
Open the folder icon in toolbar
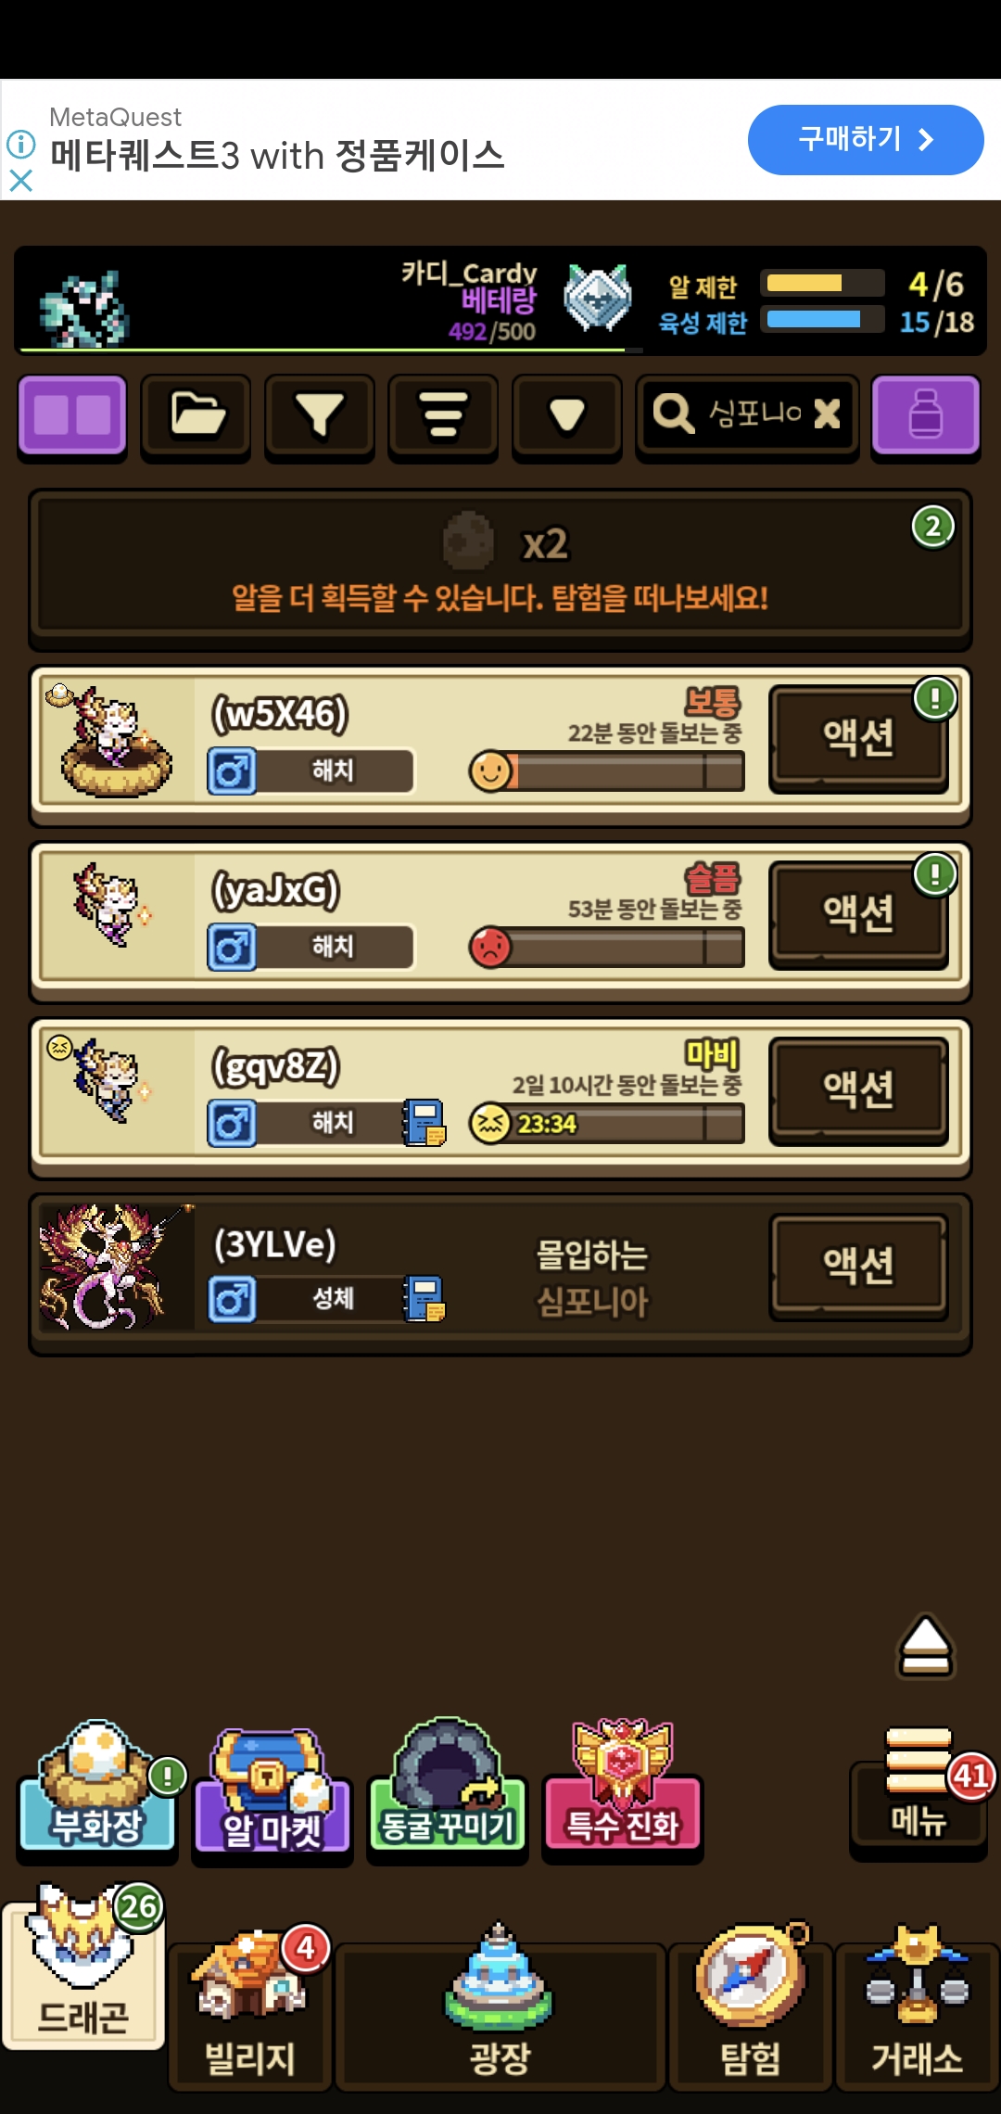click(196, 415)
